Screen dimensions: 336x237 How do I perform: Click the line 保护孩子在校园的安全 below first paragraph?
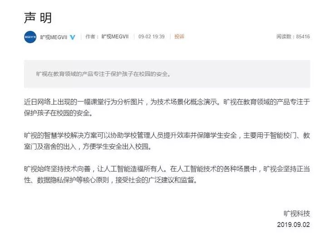click(x=59, y=113)
